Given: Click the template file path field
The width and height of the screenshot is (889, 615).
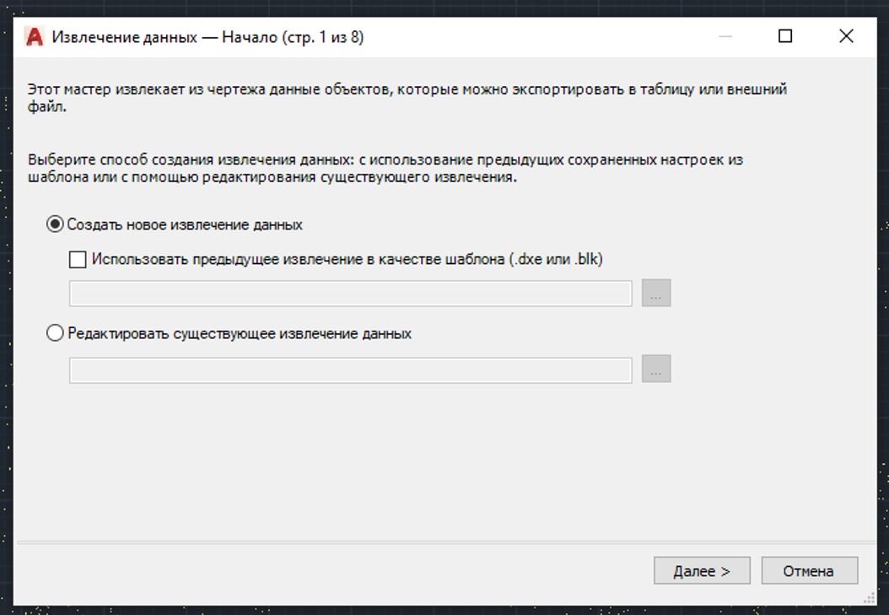Looking at the screenshot, I should click(x=350, y=294).
